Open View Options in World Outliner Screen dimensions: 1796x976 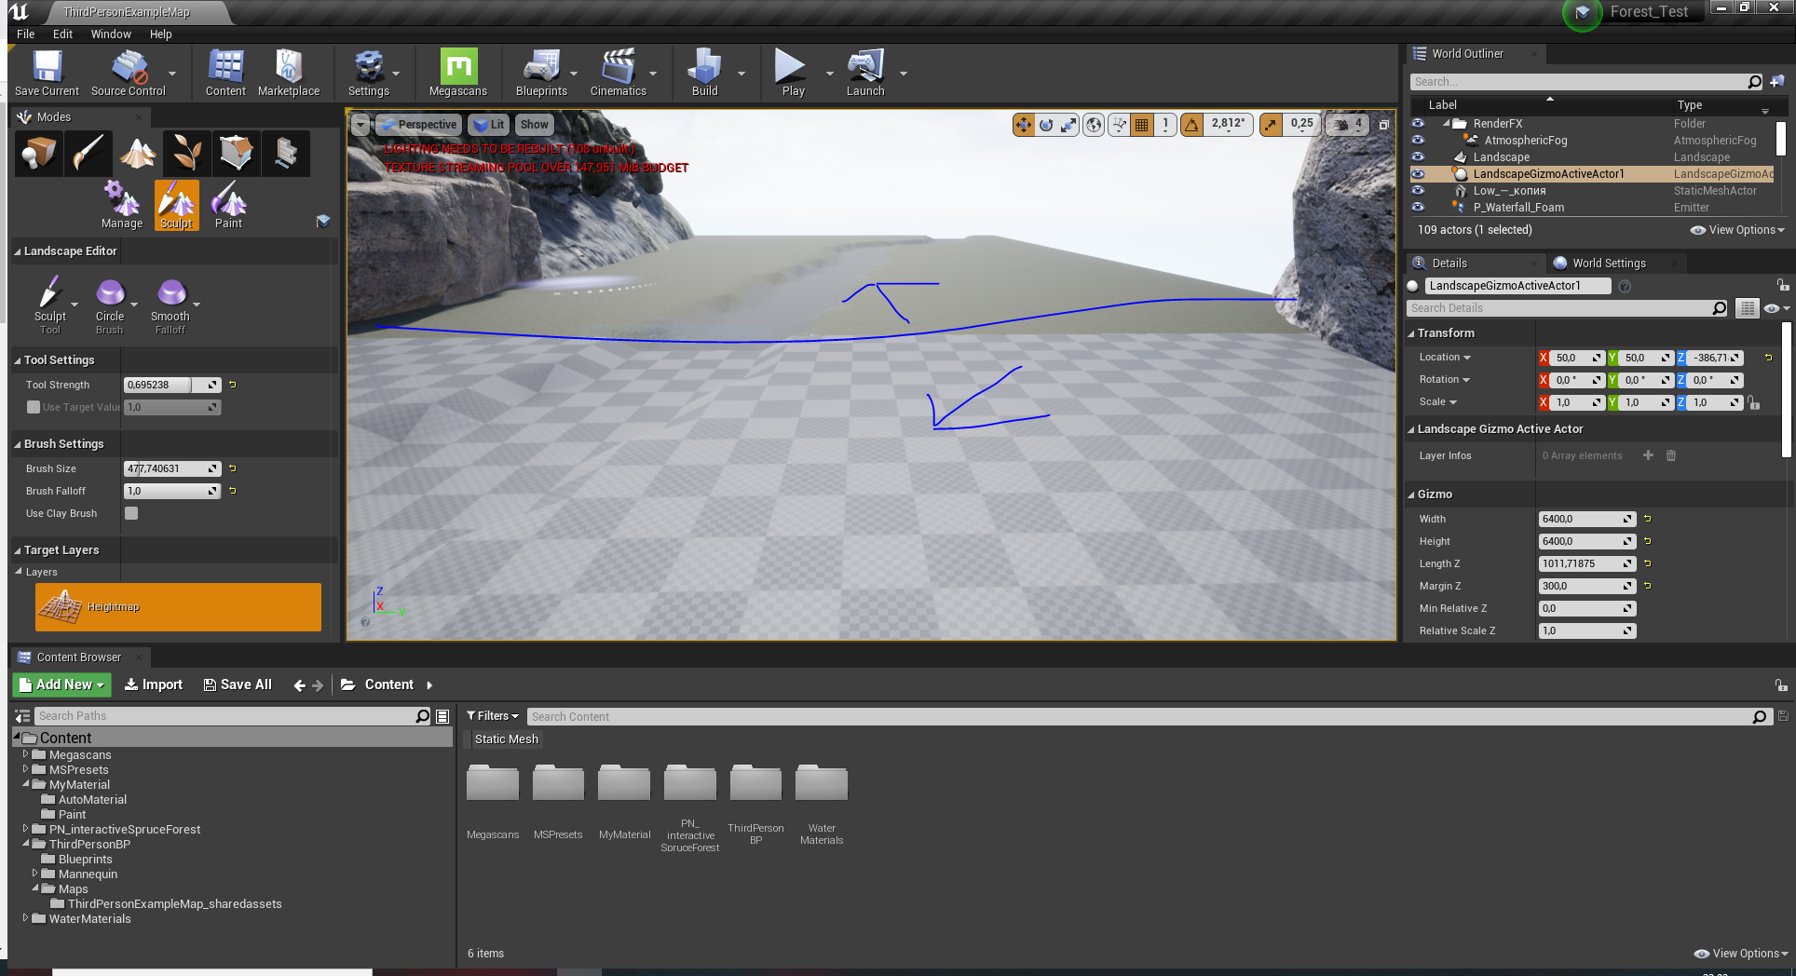coord(1737,230)
